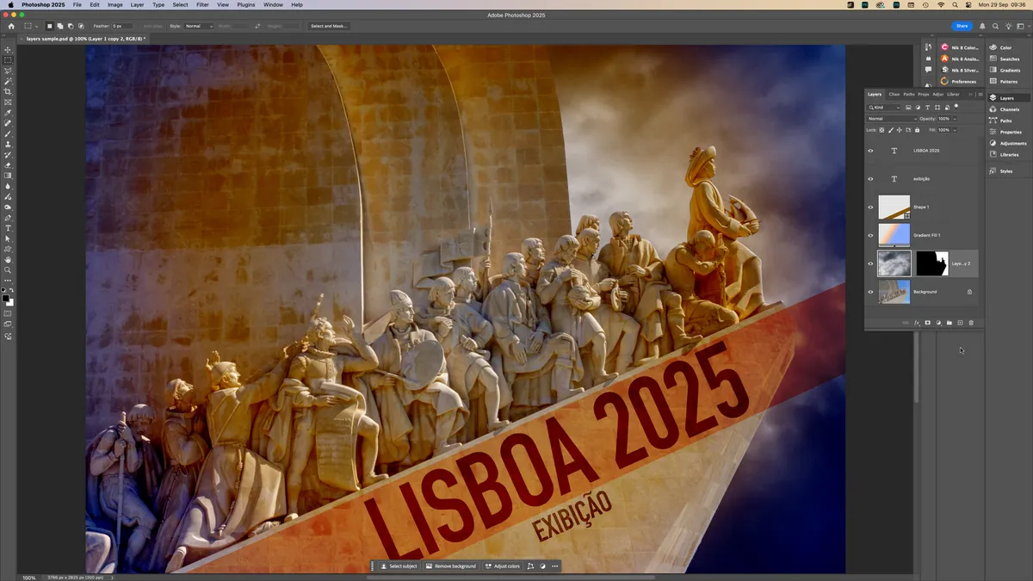Select the Magic Wand tool

[8, 81]
